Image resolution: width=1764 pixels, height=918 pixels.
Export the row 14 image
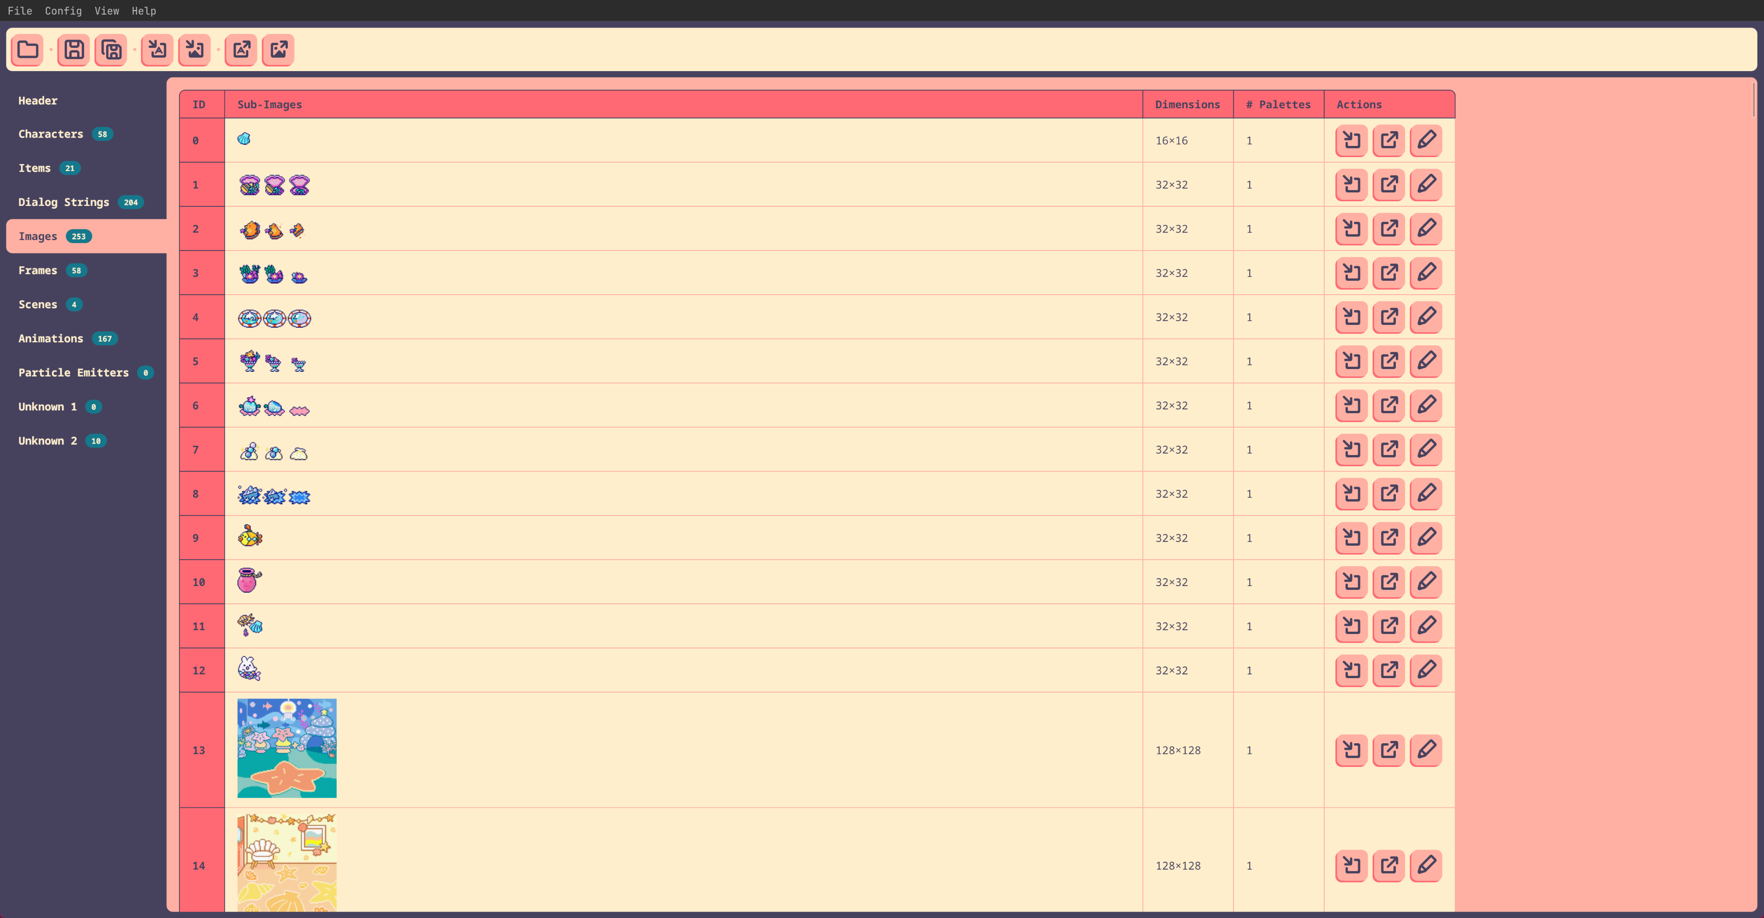pos(1389,866)
